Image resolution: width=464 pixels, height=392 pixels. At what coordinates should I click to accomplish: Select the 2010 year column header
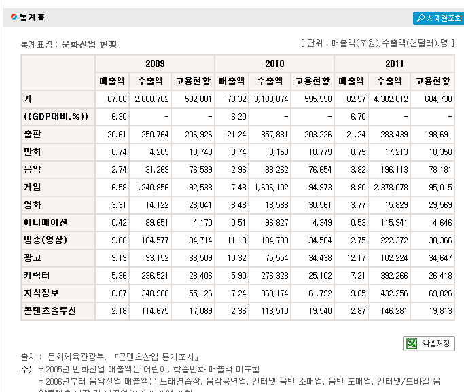[x=274, y=64]
